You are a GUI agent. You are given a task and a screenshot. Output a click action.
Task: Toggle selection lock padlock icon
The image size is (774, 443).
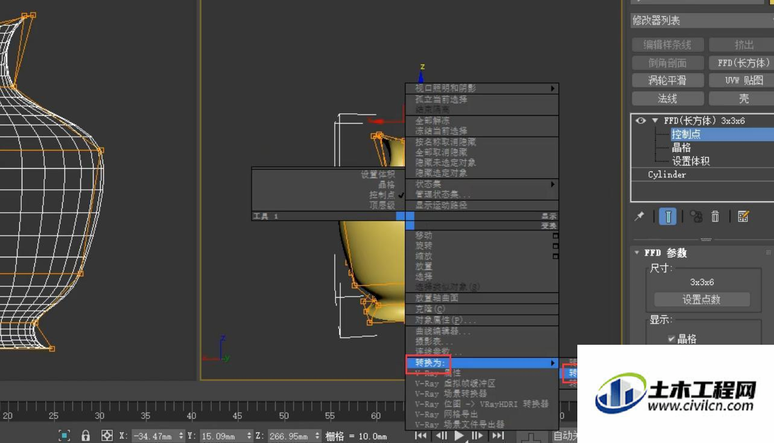[x=86, y=435]
